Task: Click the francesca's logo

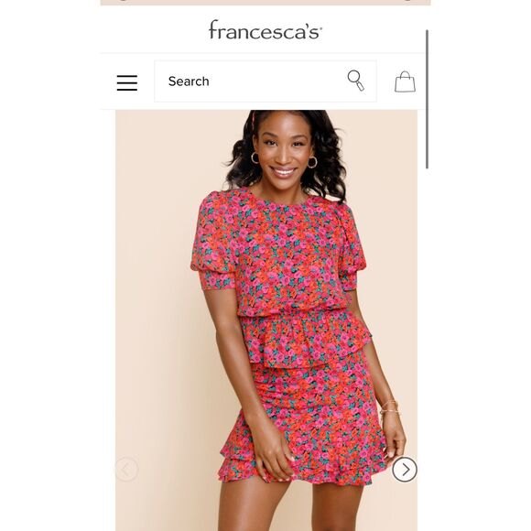Action: [265, 30]
